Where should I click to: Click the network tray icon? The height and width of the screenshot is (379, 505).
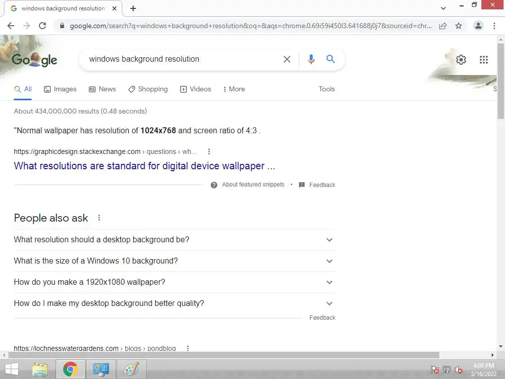point(447,370)
